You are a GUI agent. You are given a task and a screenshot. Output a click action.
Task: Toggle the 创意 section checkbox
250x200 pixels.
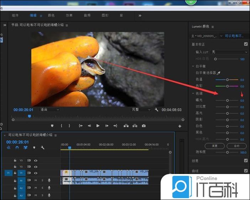(x=246, y=160)
